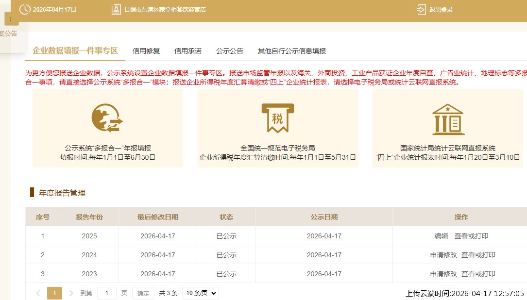527x300 pixels.
Task: Click the business profile badge icon in header
Action: pos(115,9)
